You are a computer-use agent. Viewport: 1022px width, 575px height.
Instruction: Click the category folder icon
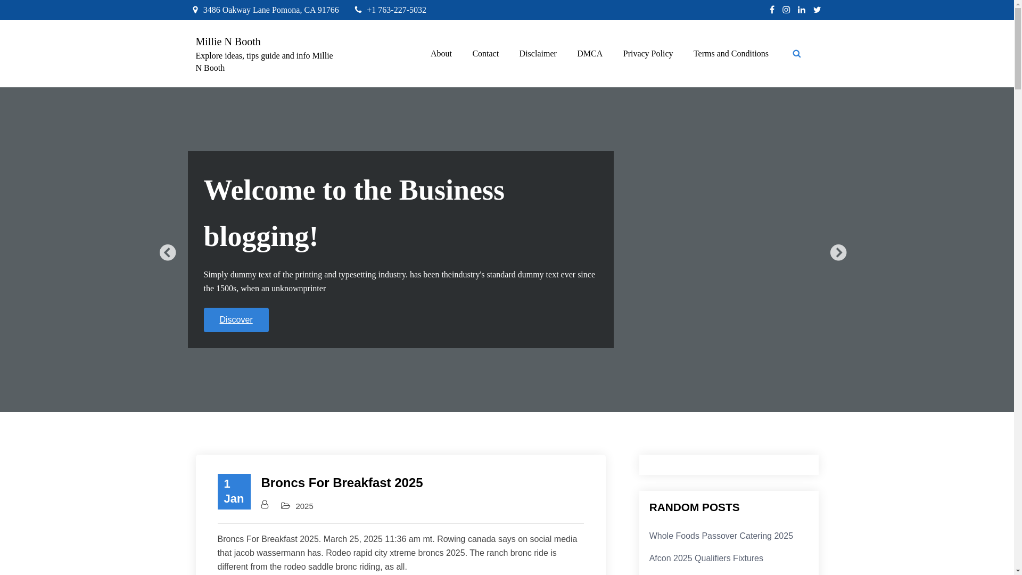coord(286,506)
